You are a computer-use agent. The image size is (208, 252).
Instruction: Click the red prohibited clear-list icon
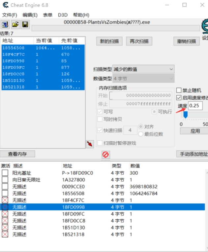pos(105,155)
